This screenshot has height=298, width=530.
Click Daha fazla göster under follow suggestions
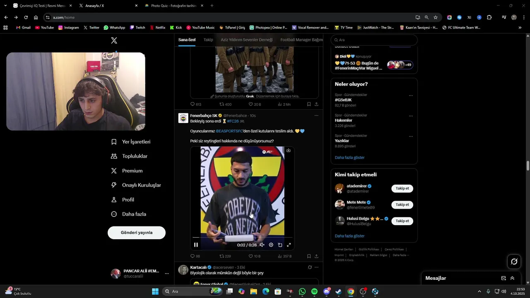coord(349,236)
